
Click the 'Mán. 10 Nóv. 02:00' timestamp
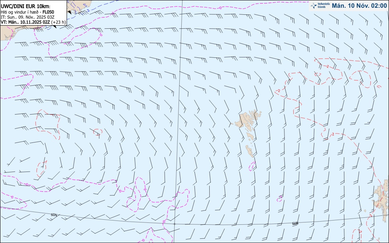(359, 5)
